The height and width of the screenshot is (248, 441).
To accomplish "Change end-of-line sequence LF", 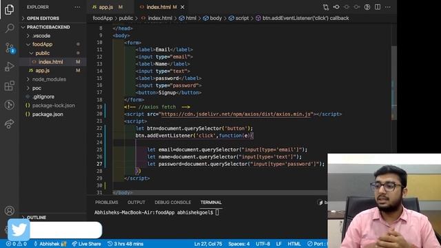I will (x=278, y=244).
